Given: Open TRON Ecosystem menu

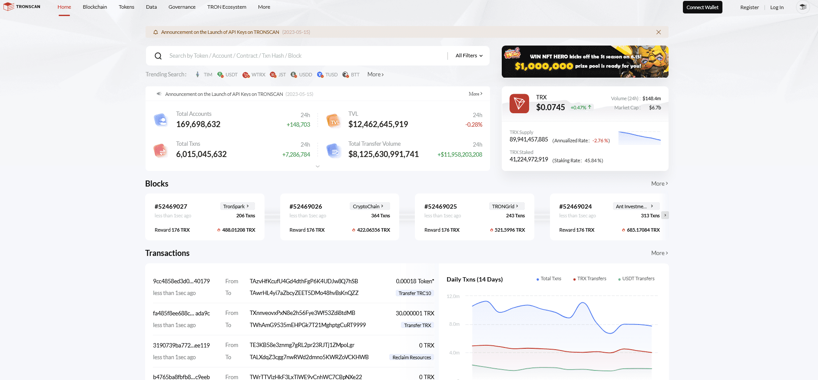Looking at the screenshot, I should [227, 7].
